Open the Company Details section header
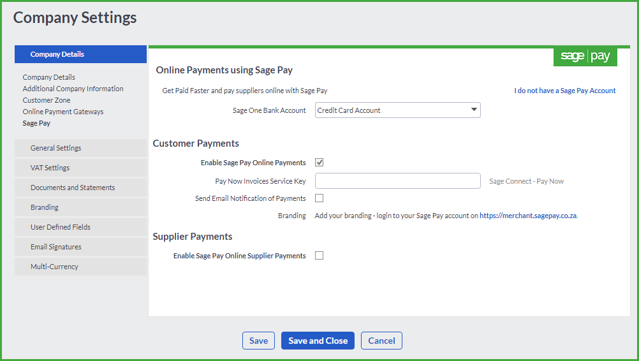 pyautogui.click(x=81, y=54)
